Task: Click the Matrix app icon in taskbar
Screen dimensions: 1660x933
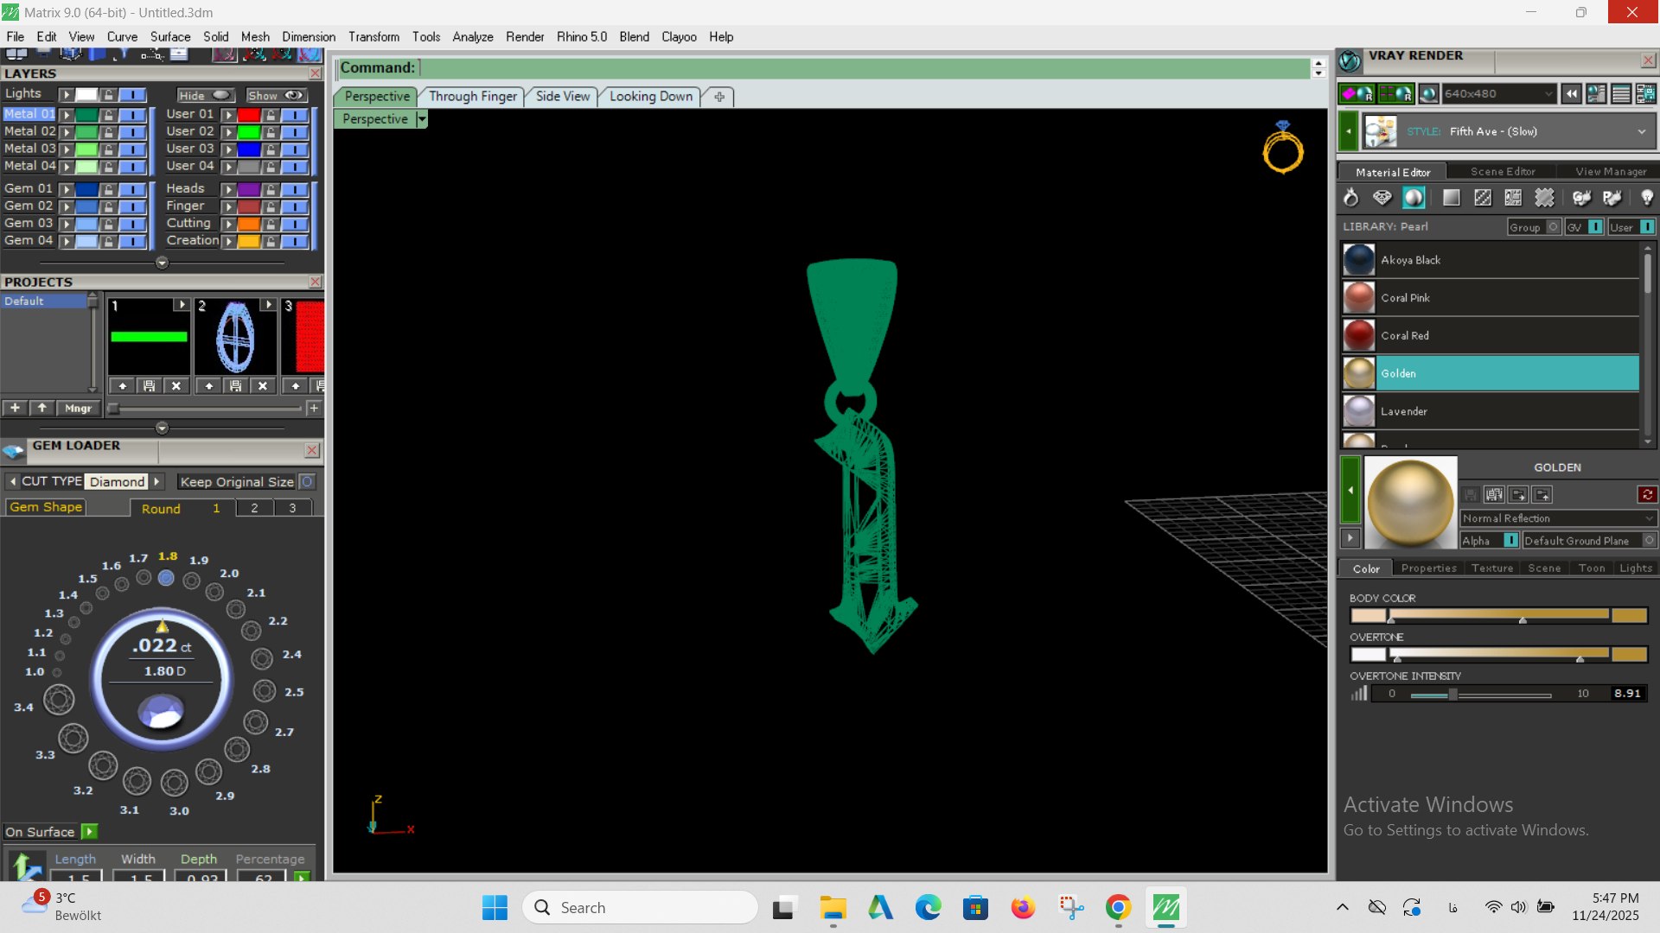Action: point(1165,907)
